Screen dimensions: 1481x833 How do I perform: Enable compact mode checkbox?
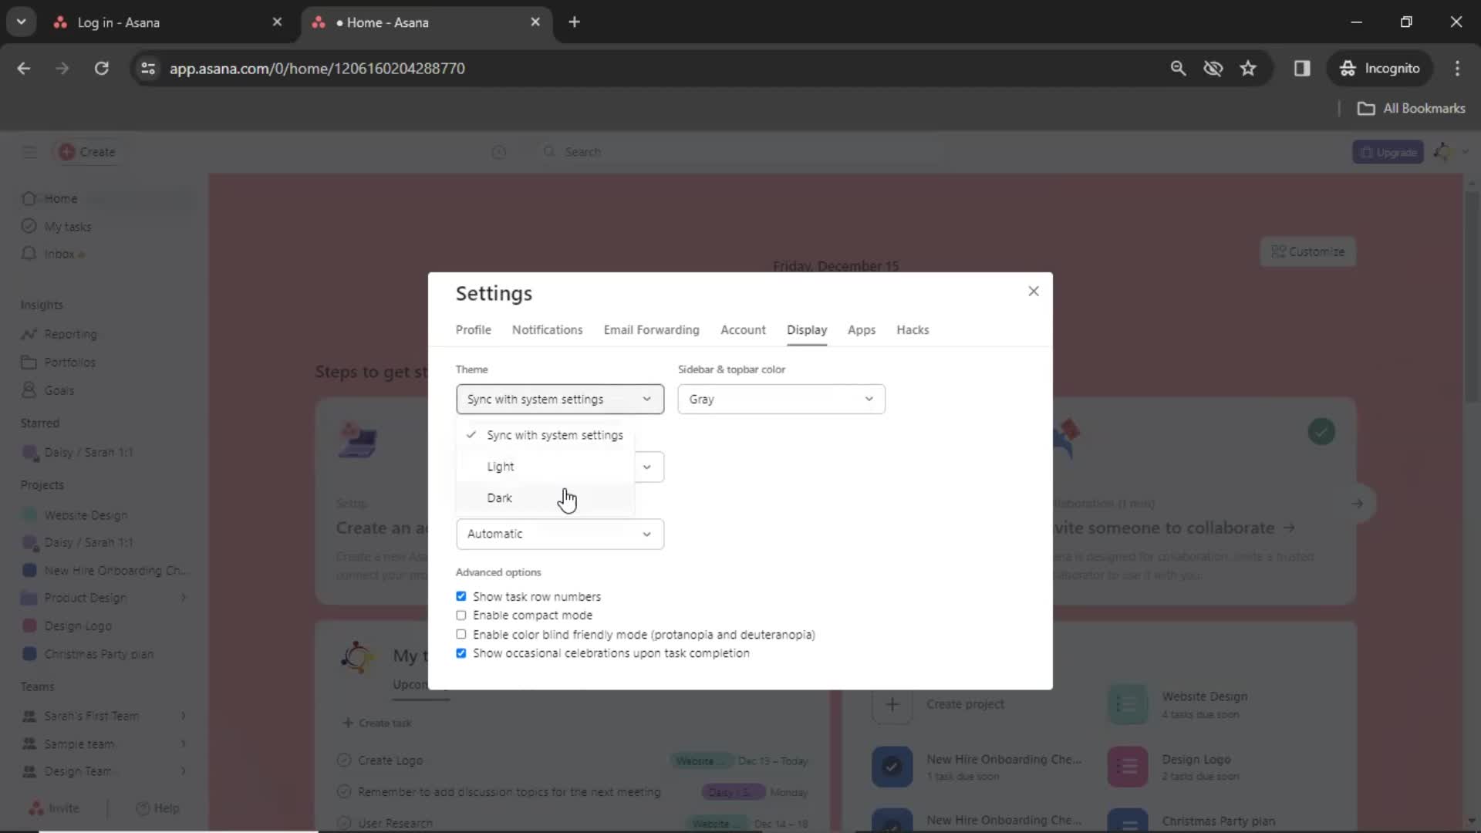(461, 615)
